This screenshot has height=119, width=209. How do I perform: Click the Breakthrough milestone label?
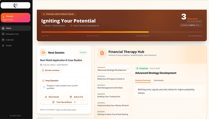pyautogui.click(x=143, y=36)
